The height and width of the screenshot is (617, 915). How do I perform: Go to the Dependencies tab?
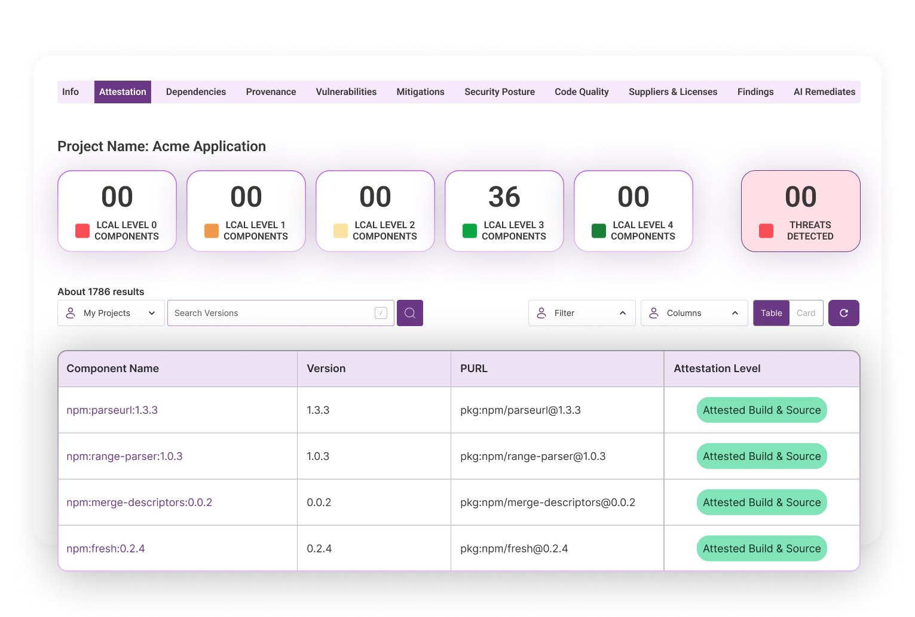click(x=196, y=92)
